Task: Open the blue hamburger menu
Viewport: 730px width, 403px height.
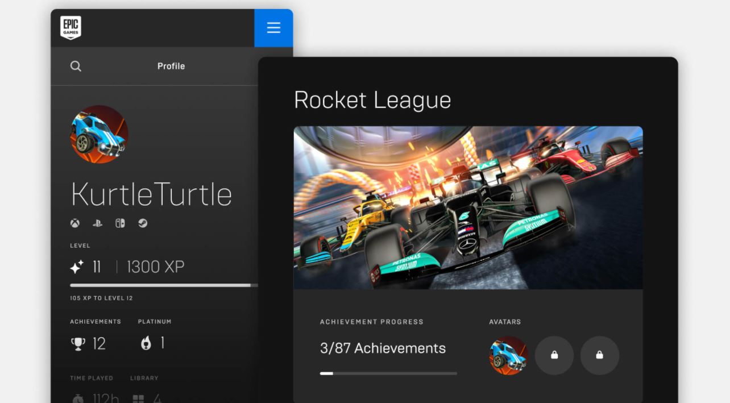Action: 273,28
